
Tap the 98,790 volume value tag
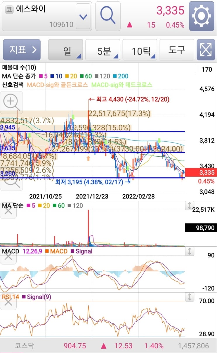pos(201,228)
